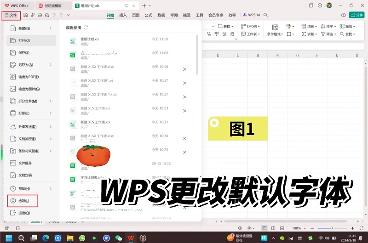Click the new tab plus button
368x243 pixels.
point(144,6)
